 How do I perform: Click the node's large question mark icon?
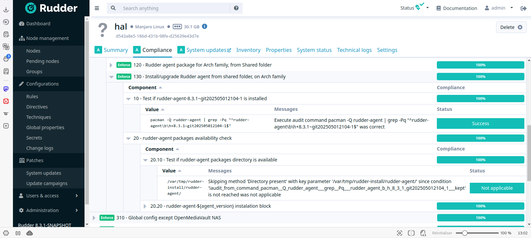[103, 30]
